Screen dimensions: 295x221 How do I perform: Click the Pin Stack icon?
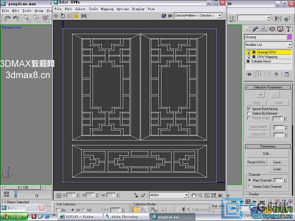[x=249, y=74]
